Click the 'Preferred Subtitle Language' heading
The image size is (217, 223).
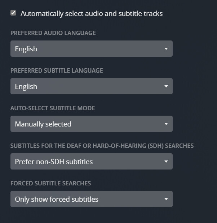[57, 70]
